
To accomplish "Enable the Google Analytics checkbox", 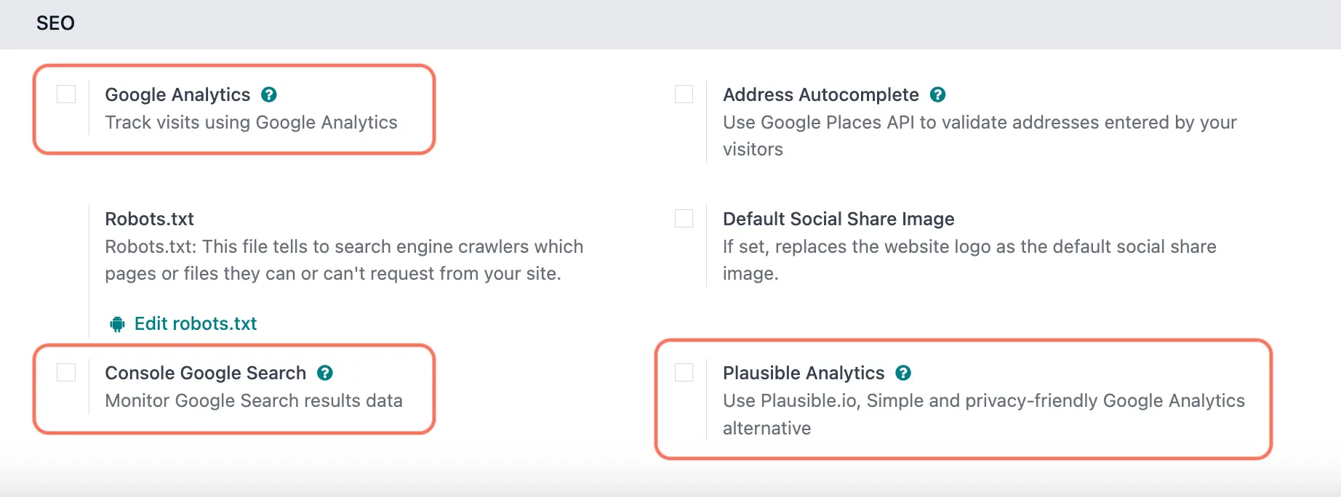I will [x=66, y=94].
